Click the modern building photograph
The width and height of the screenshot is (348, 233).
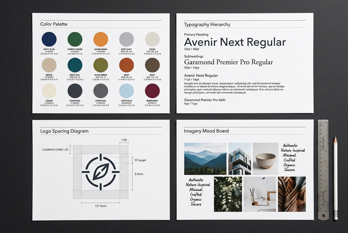(239, 159)
